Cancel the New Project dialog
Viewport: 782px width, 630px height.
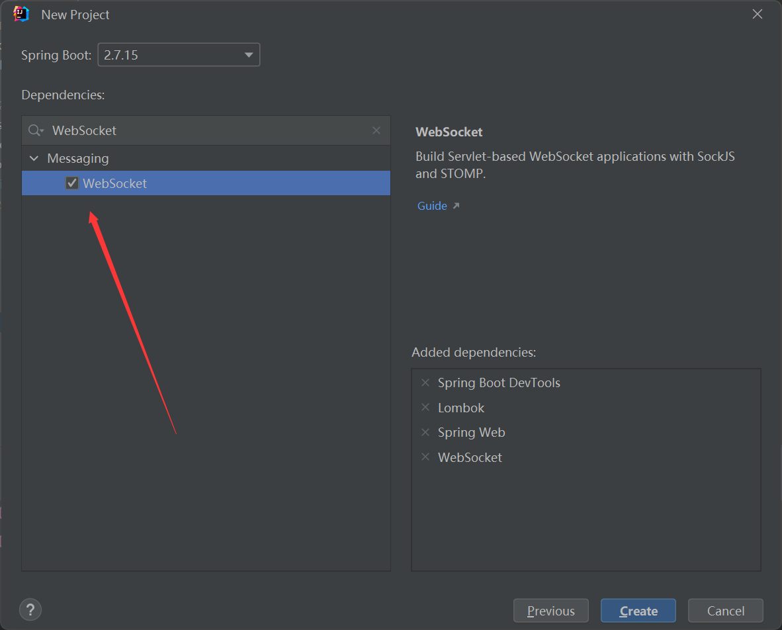(725, 611)
